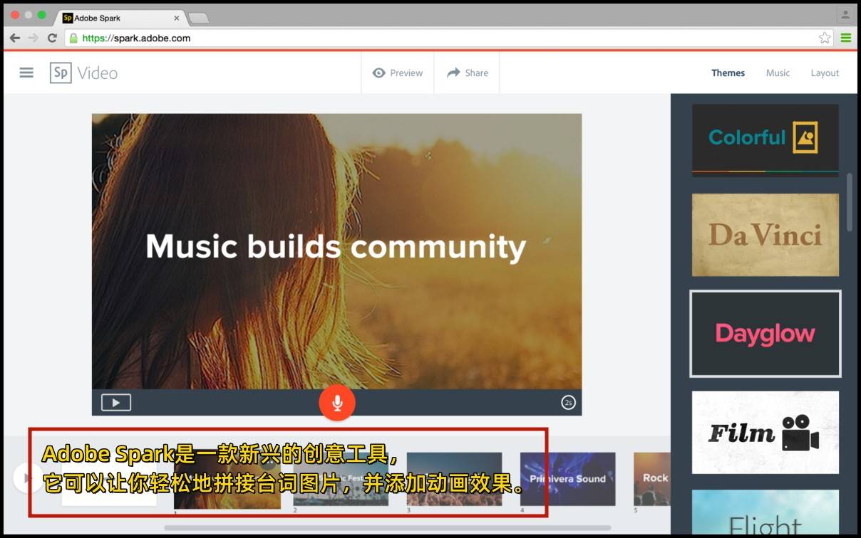Click the Chrome user profile icon
The width and height of the screenshot is (861, 538).
(x=846, y=14)
